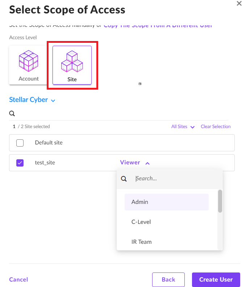
Task: Choose IR Team role from the list
Action: [141, 242]
